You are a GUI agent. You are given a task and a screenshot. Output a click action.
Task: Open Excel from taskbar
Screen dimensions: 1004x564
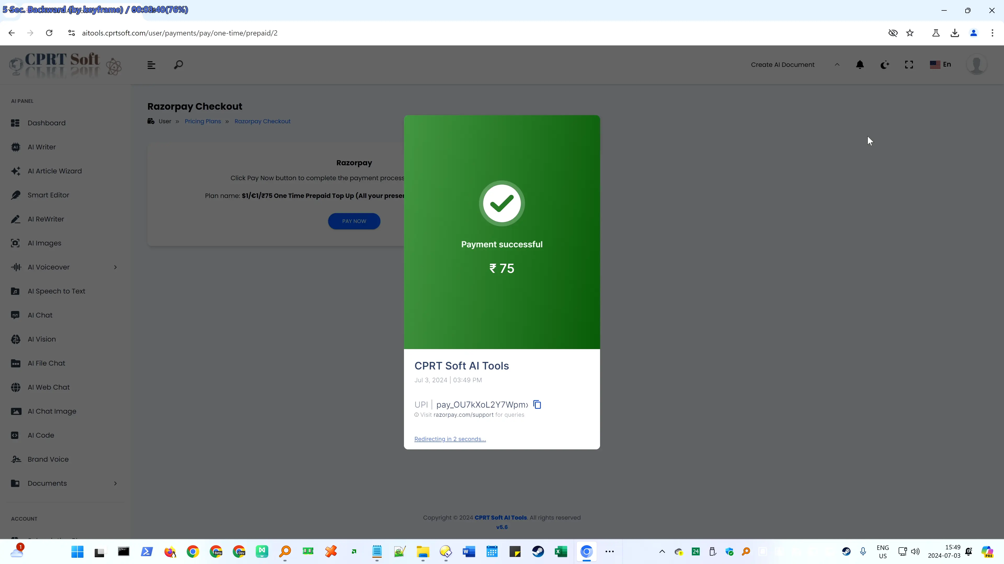[561, 551]
